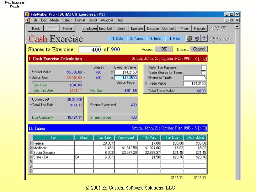Open the Help menu
The height and width of the screenshot is (192, 256).
(120, 20)
